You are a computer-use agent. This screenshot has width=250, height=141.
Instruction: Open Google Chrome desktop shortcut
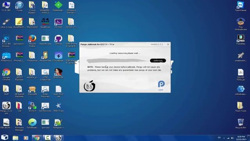pyautogui.click(x=6, y=74)
